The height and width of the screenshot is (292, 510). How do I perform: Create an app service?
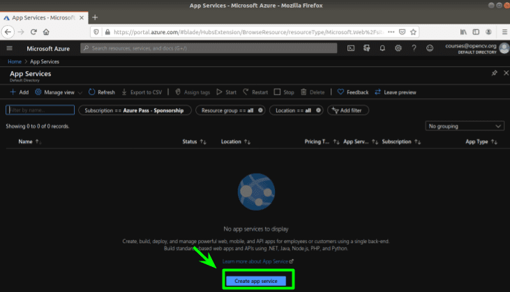click(x=256, y=281)
